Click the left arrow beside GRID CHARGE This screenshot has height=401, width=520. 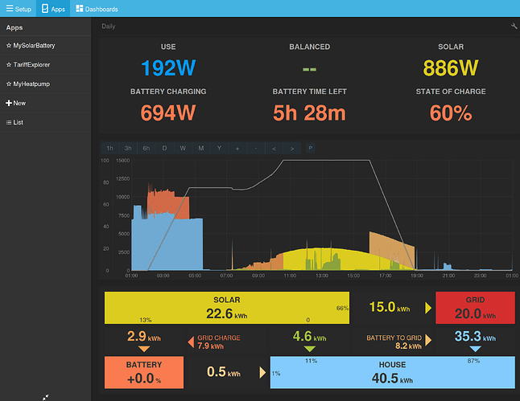tap(191, 342)
